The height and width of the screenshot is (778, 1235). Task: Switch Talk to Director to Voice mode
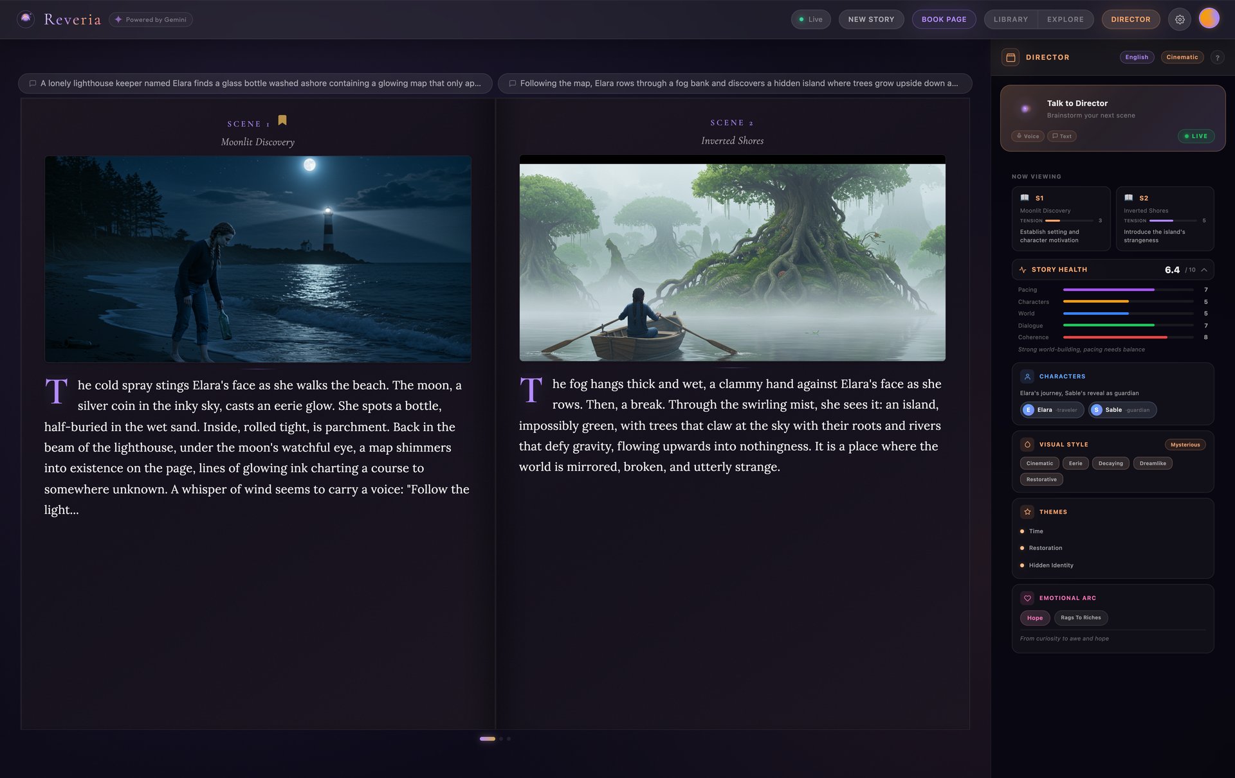(x=1027, y=136)
